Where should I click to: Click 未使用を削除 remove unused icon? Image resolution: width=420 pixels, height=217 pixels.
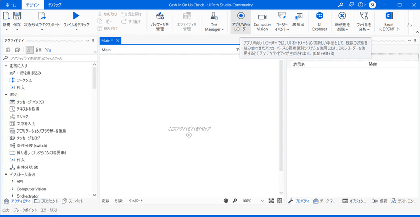point(342,16)
